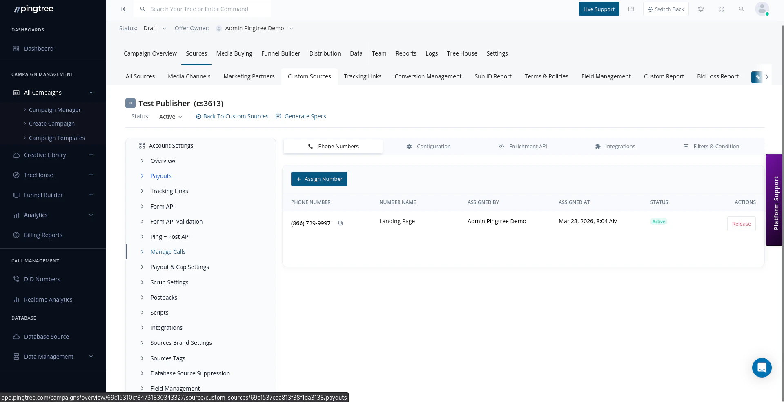The width and height of the screenshot is (784, 402).
Task: Switch to the Configuration tab
Action: click(x=429, y=147)
